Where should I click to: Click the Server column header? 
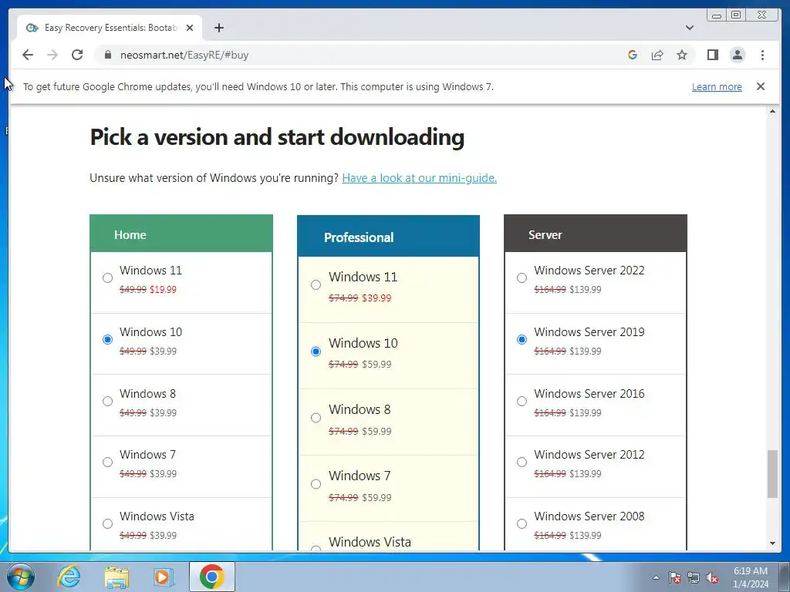point(596,234)
